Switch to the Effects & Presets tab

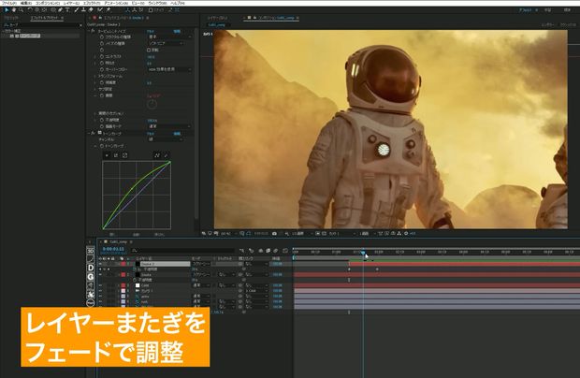45,18
